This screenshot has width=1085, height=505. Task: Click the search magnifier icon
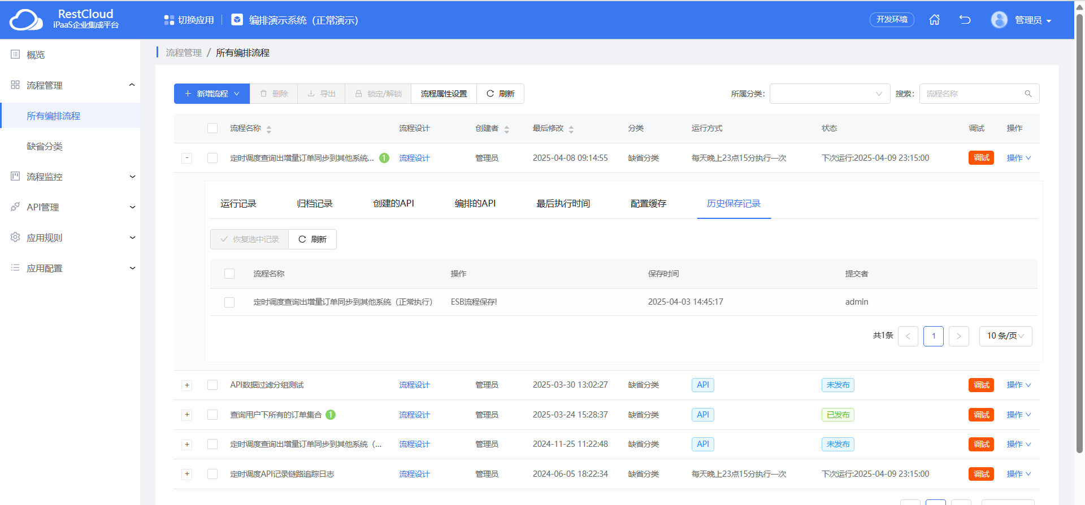(x=1028, y=94)
